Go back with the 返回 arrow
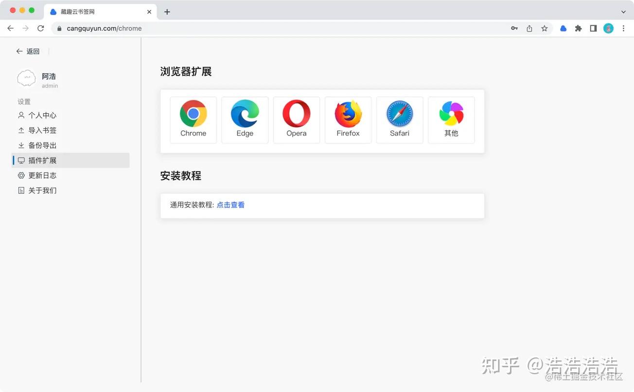The width and height of the screenshot is (634, 392). click(x=28, y=51)
